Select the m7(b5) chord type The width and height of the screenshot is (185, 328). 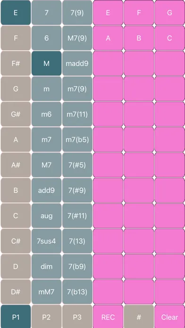point(77,139)
